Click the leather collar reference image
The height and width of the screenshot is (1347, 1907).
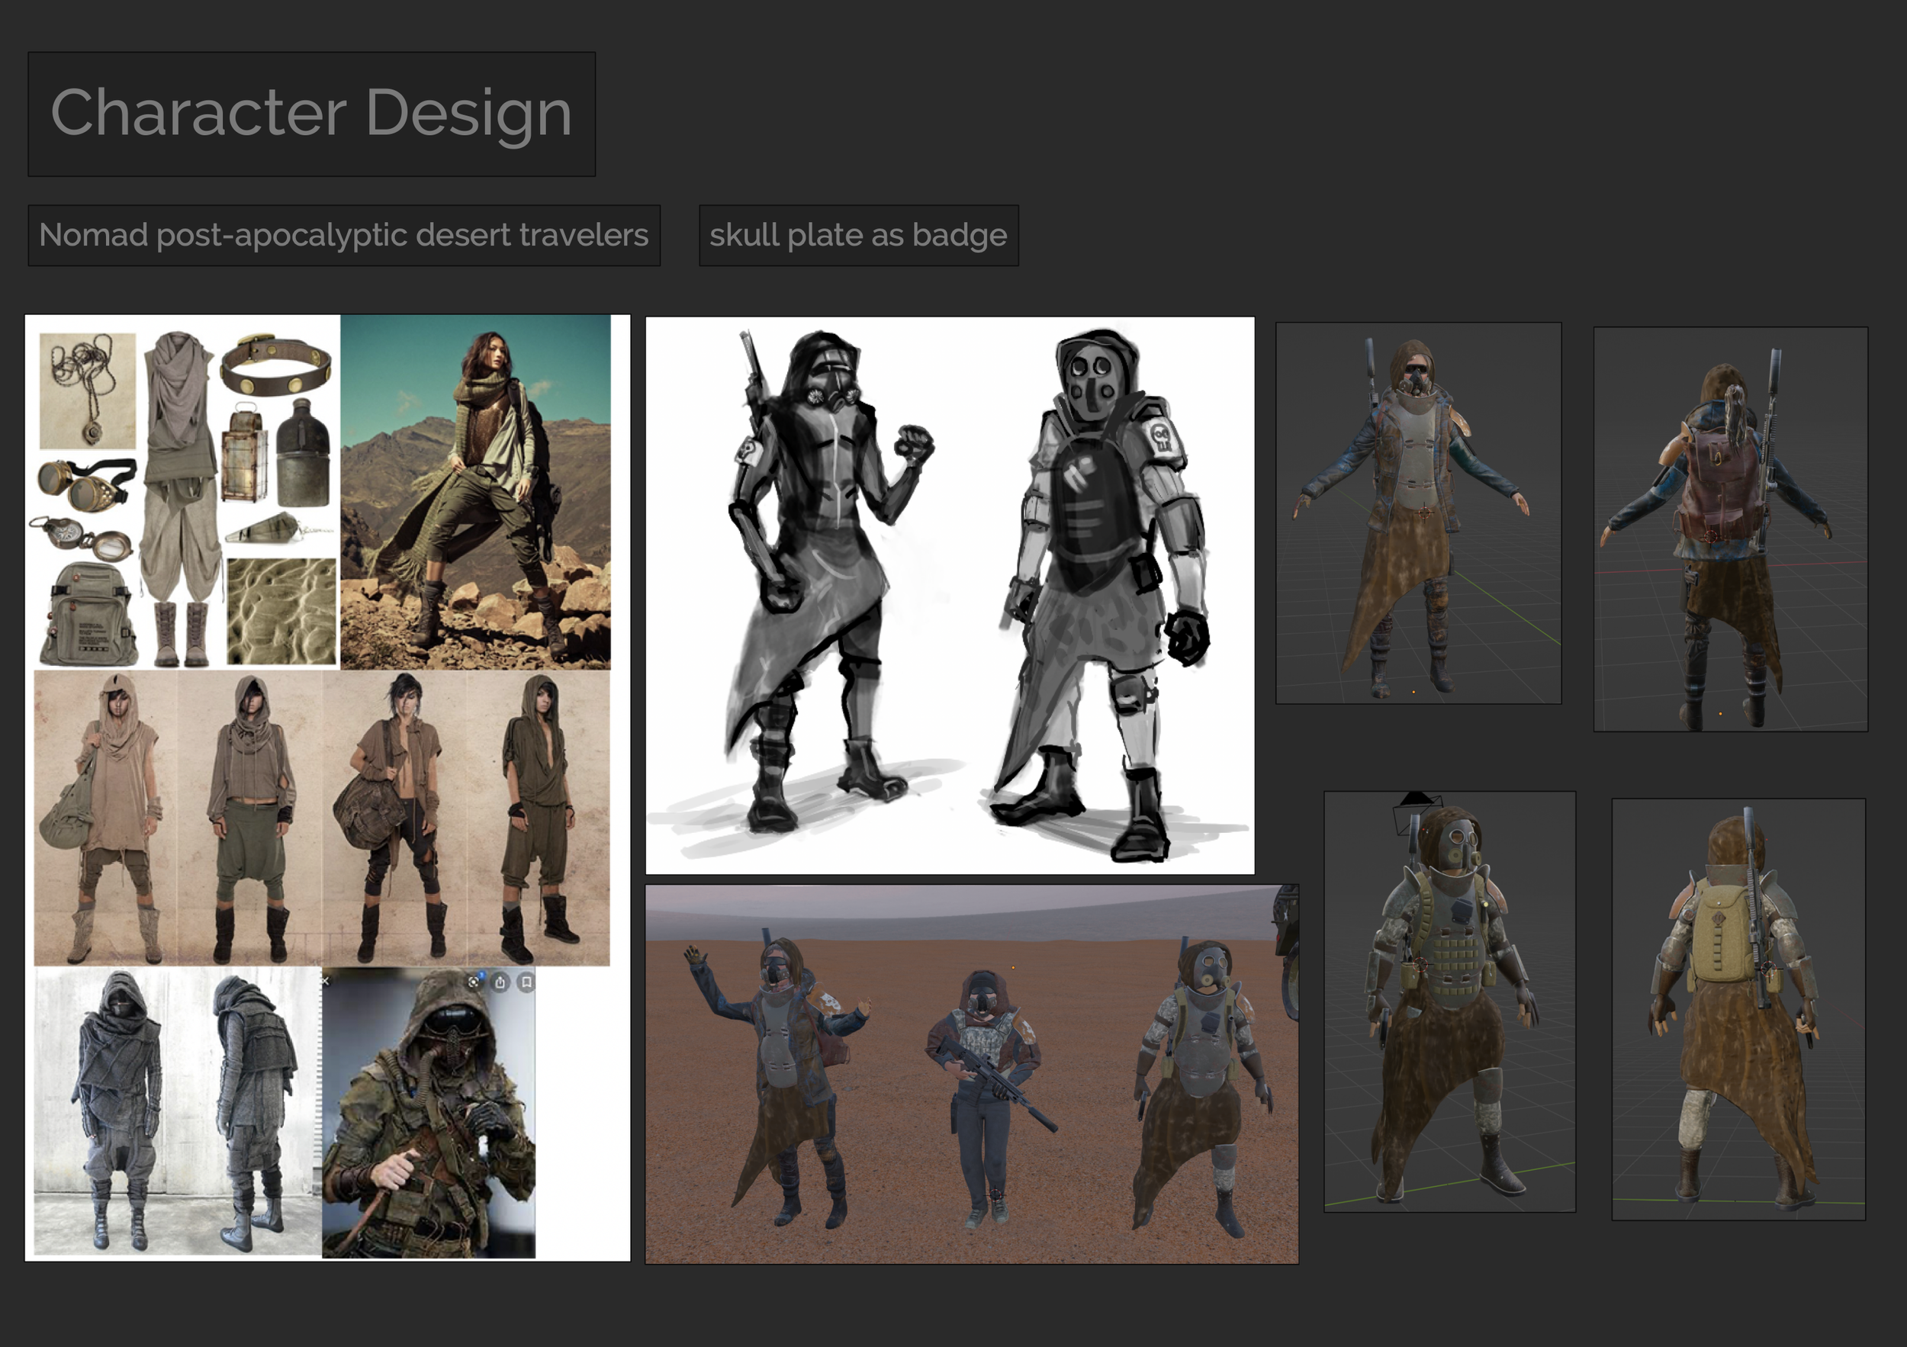tap(275, 366)
